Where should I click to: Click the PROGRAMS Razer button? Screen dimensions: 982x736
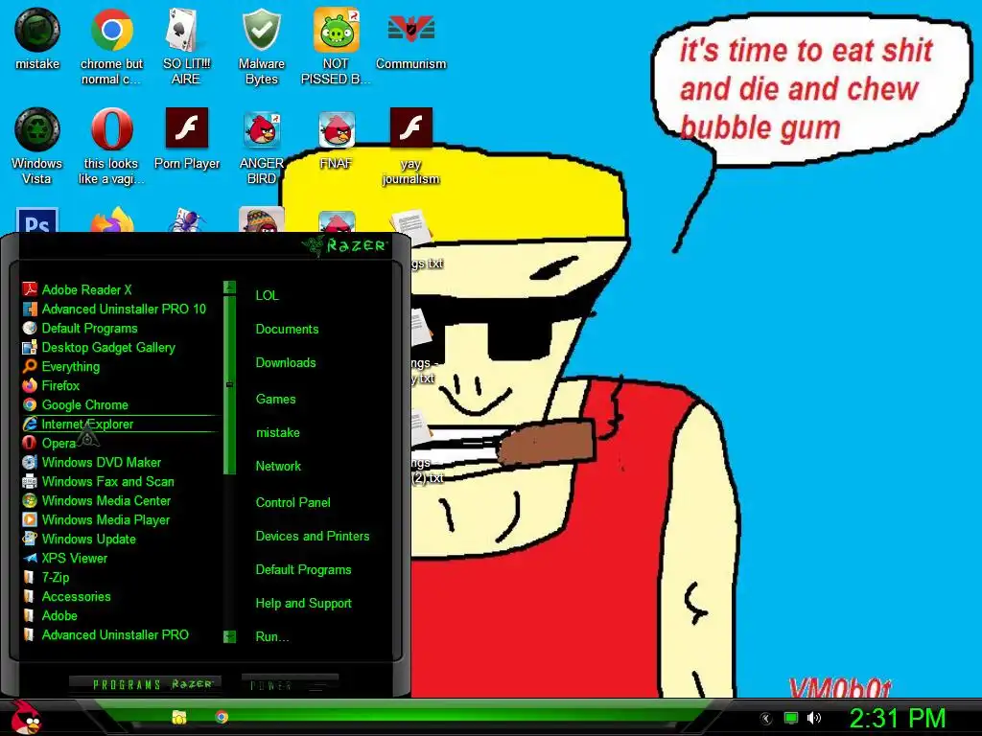point(146,684)
